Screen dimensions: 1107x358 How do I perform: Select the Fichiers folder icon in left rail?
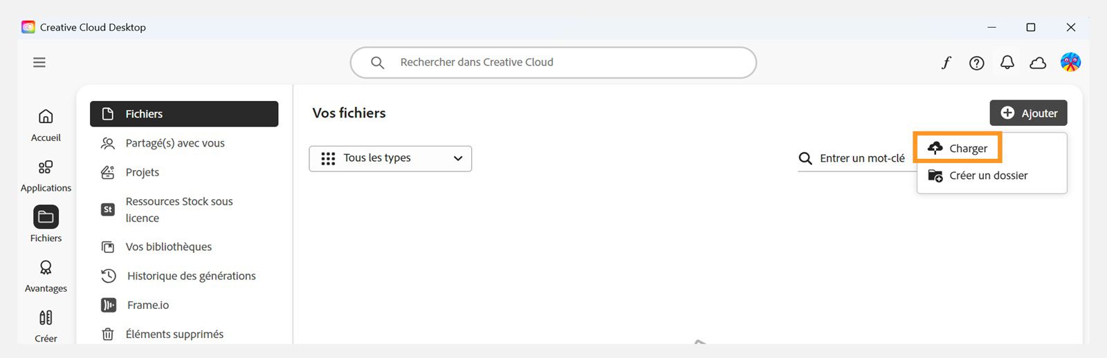point(46,217)
